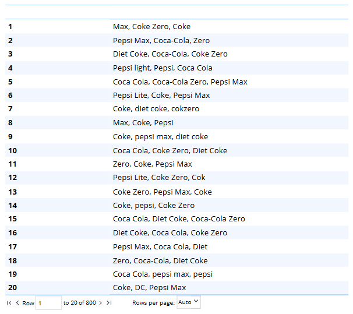Click 'Coca Cola, Coca-Cola Zero, Pepsi Max' entry
This screenshot has height=314, width=353.
point(180,82)
